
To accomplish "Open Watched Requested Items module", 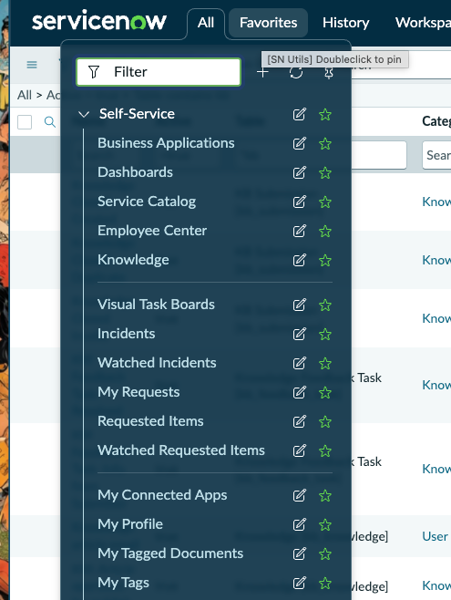I will 181,450.
